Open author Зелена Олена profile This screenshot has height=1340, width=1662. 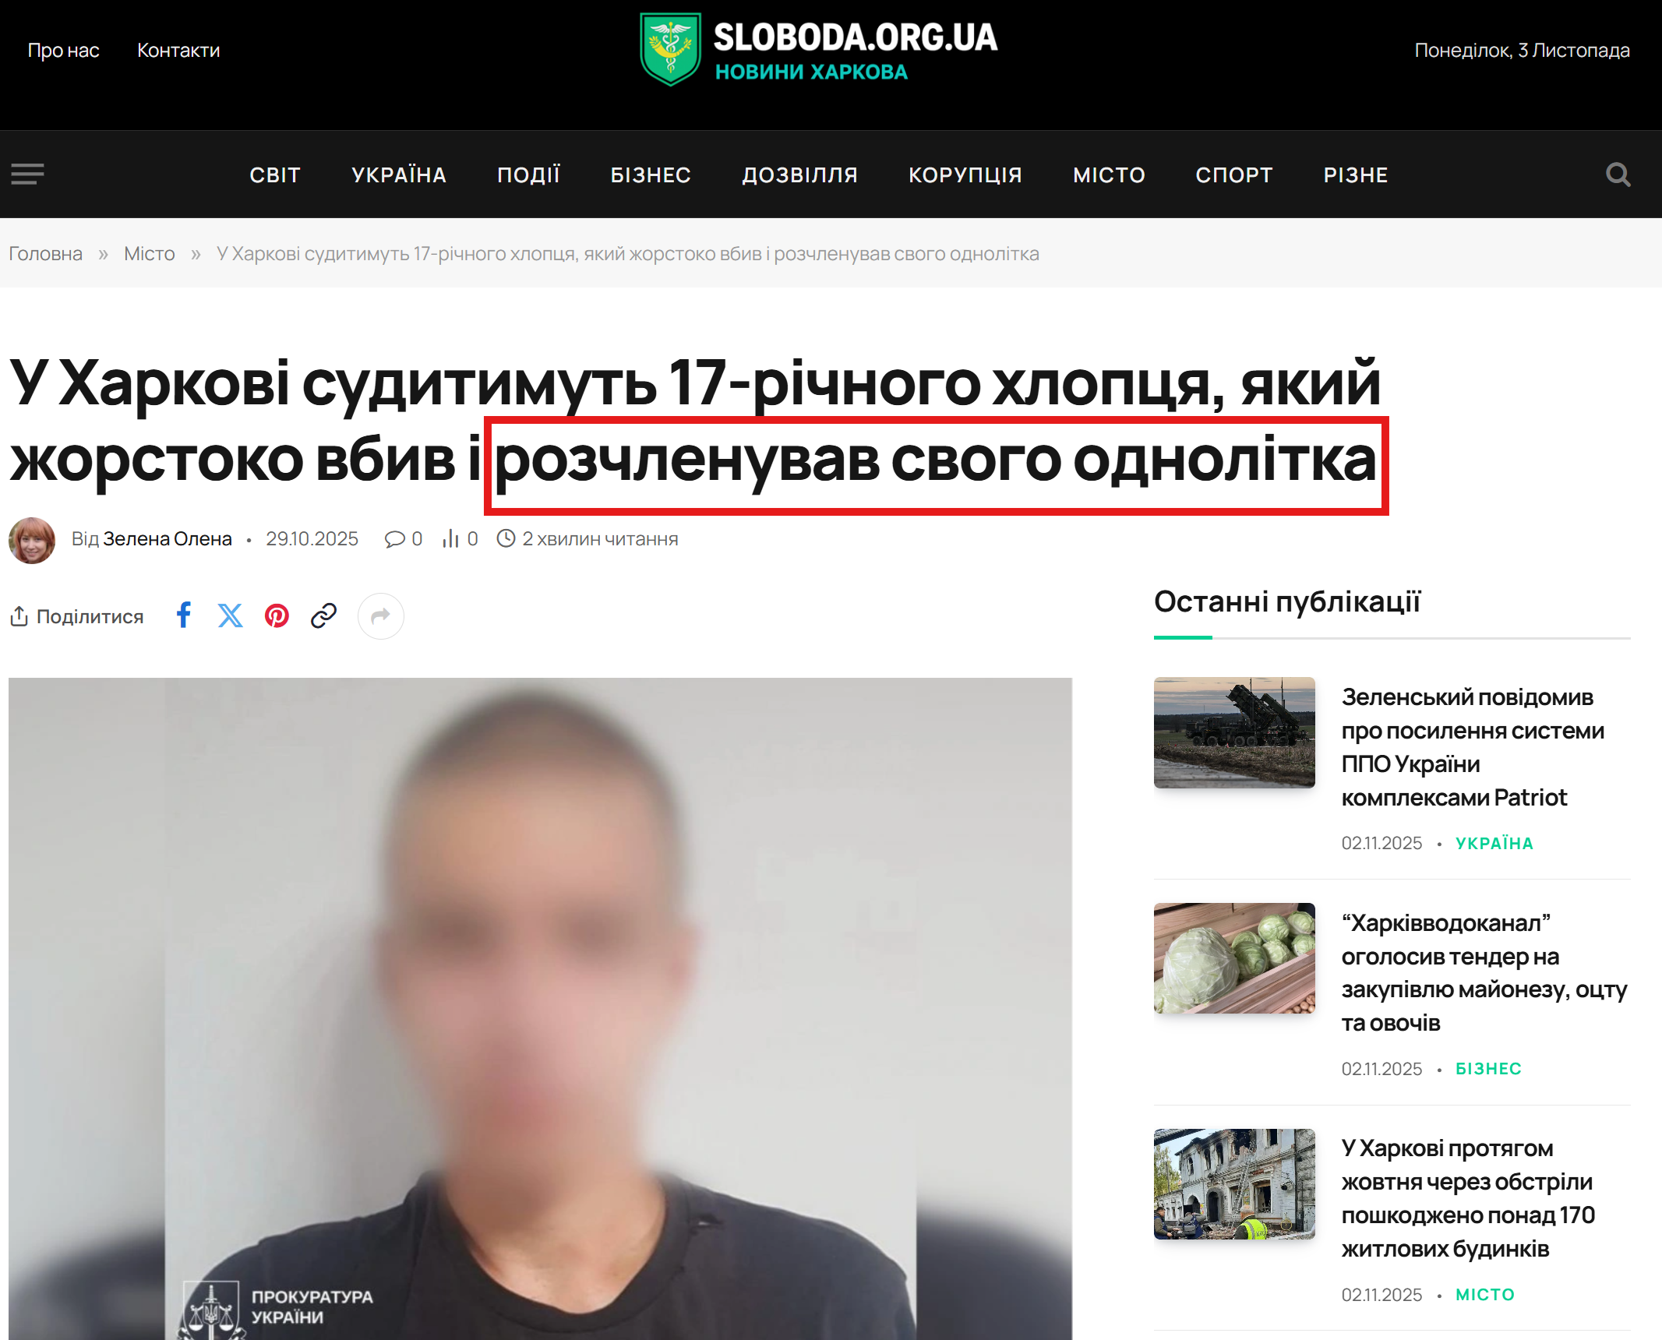(168, 539)
